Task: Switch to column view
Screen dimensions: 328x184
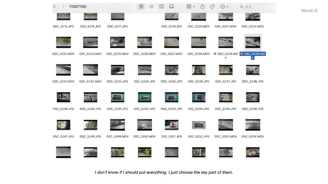Action: (x=161, y=6)
